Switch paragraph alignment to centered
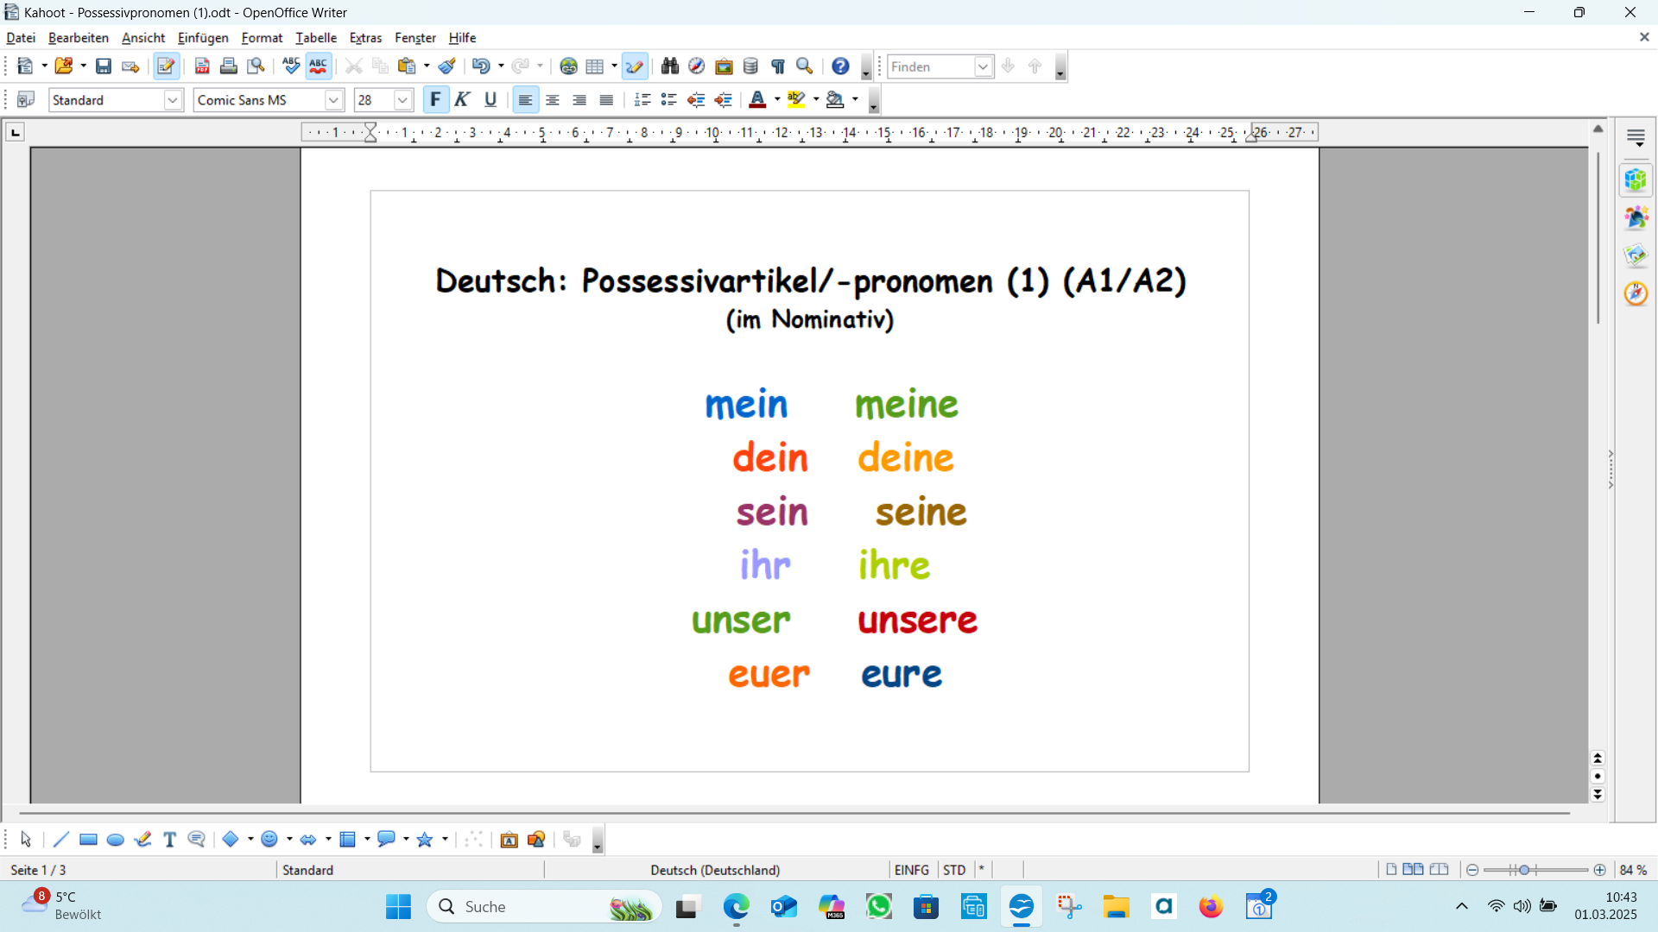 (552, 99)
